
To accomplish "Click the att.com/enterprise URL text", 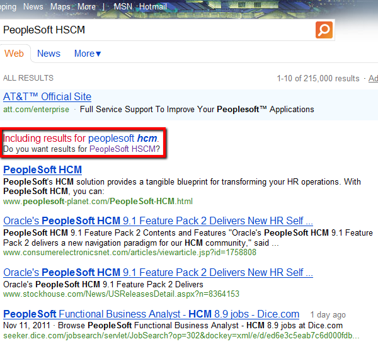I will pyautogui.click(x=36, y=110).
